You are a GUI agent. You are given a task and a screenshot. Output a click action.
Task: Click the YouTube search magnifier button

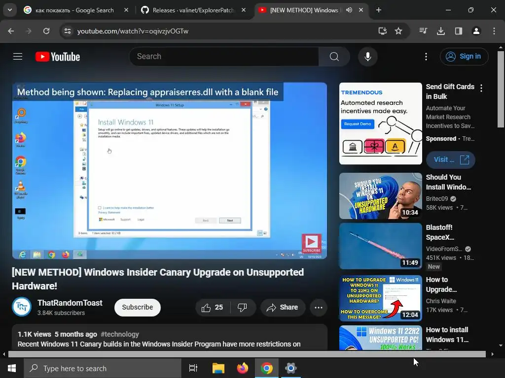point(334,57)
